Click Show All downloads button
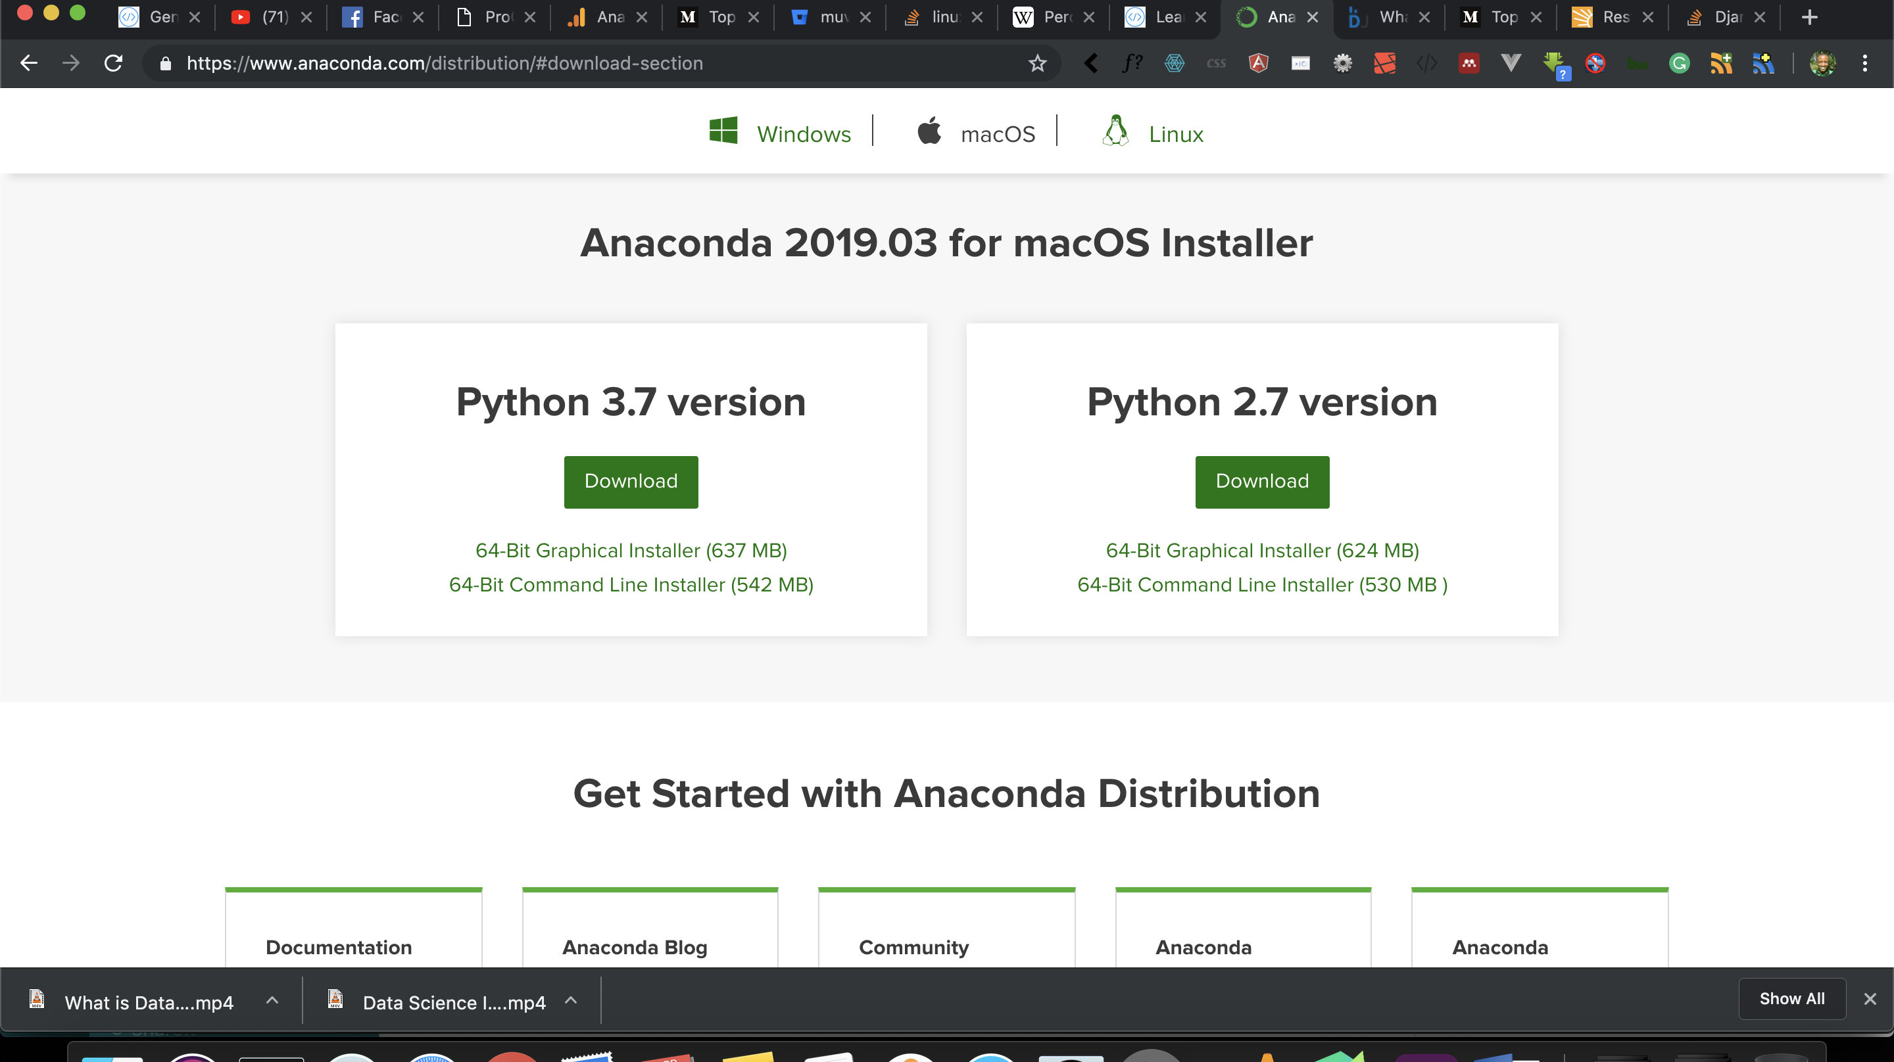 point(1792,999)
